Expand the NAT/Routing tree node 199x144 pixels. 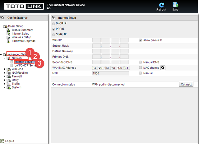[x=5, y=73]
